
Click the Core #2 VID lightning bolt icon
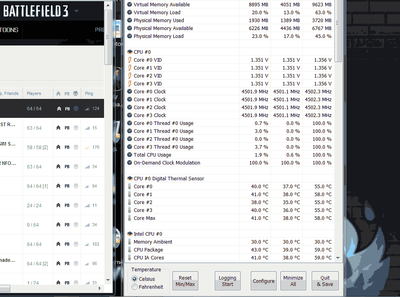130,76
